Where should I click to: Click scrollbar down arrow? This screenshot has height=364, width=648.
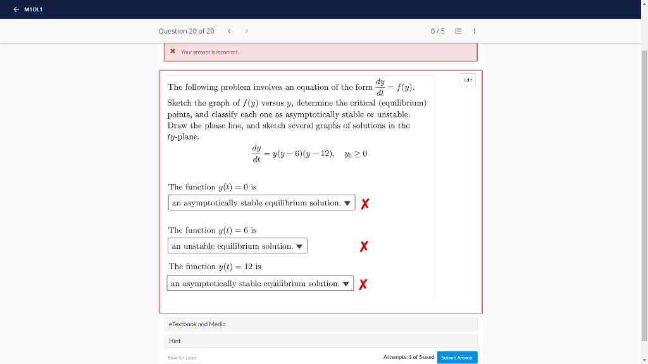point(644,361)
